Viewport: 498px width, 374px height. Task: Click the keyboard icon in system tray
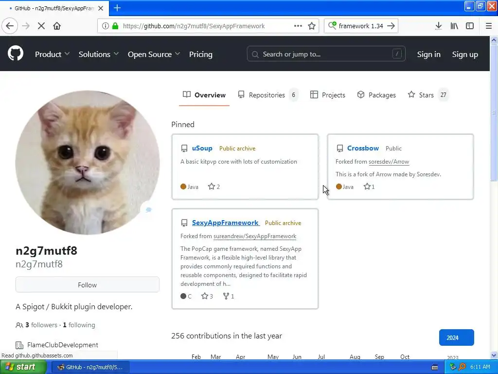[x=435, y=367]
